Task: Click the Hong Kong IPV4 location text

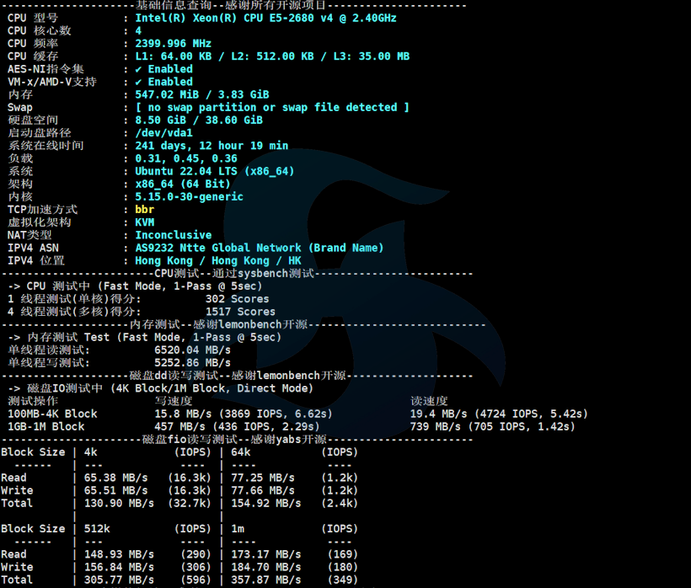Action: pyautogui.click(x=218, y=260)
